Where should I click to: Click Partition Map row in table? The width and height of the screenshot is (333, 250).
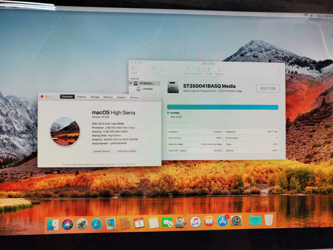click(x=195, y=144)
